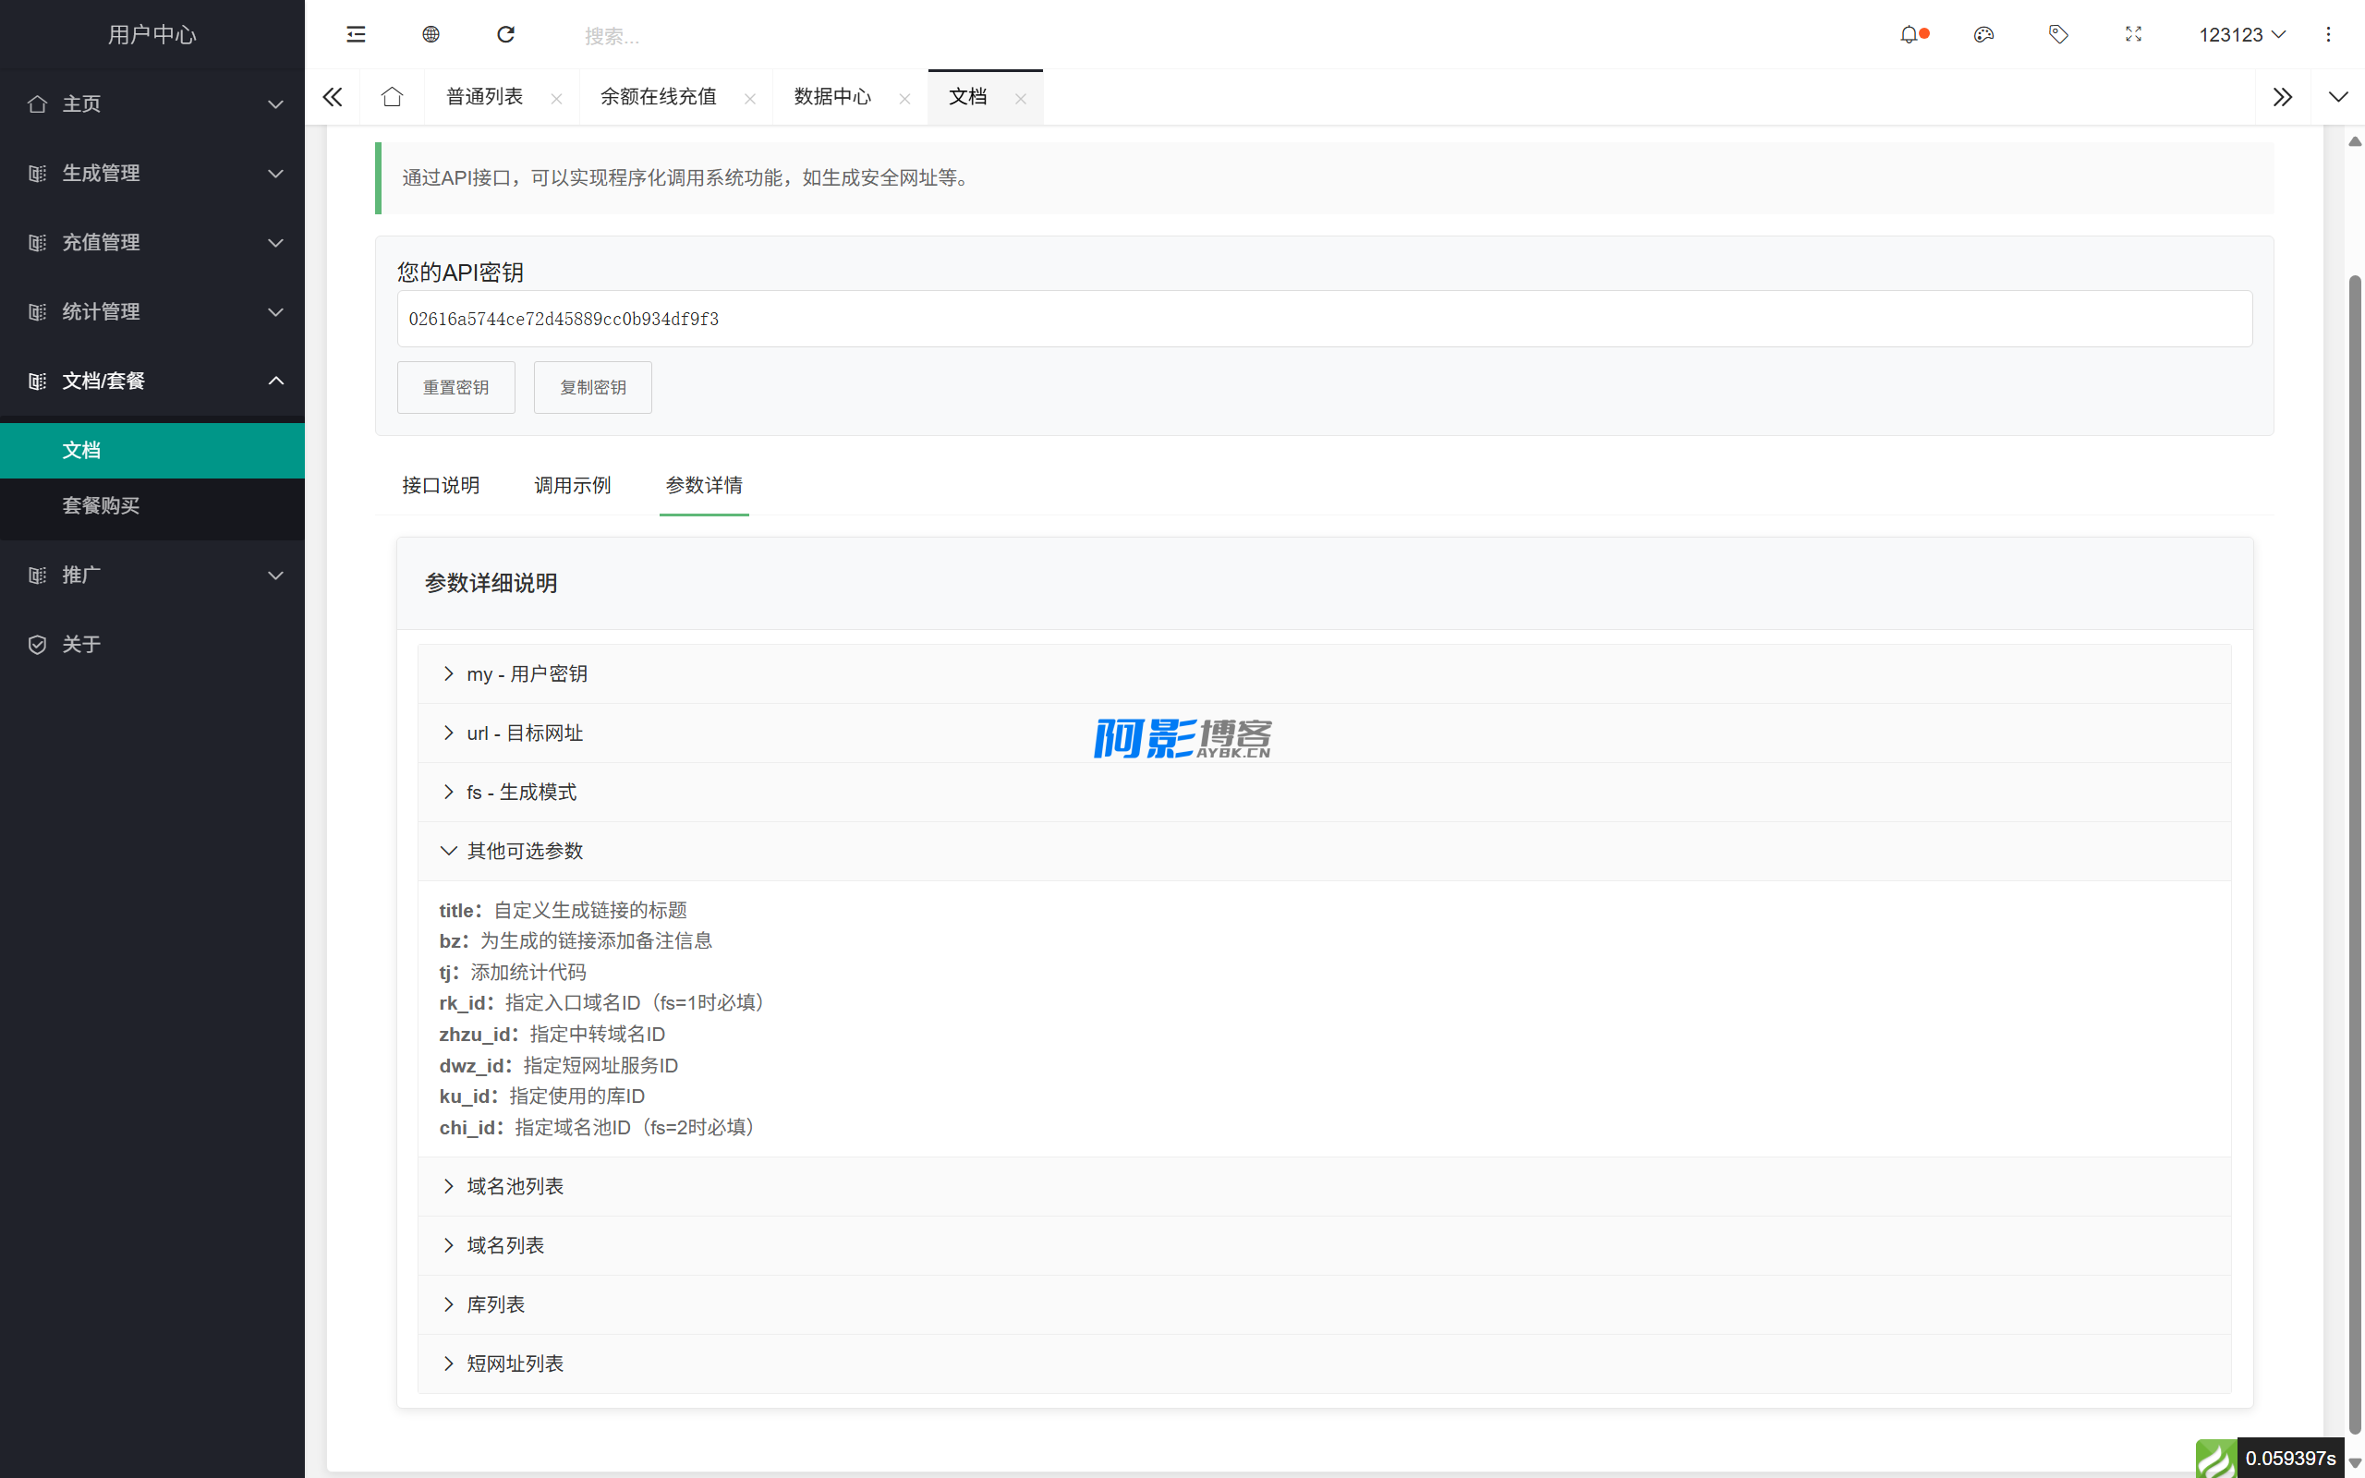Click the 重置密钥 button
The width and height of the screenshot is (2365, 1478).
[455, 387]
